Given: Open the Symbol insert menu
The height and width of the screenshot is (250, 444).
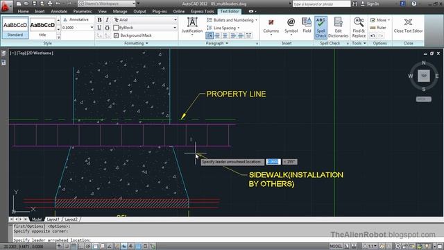Looking at the screenshot, I should point(291,26).
